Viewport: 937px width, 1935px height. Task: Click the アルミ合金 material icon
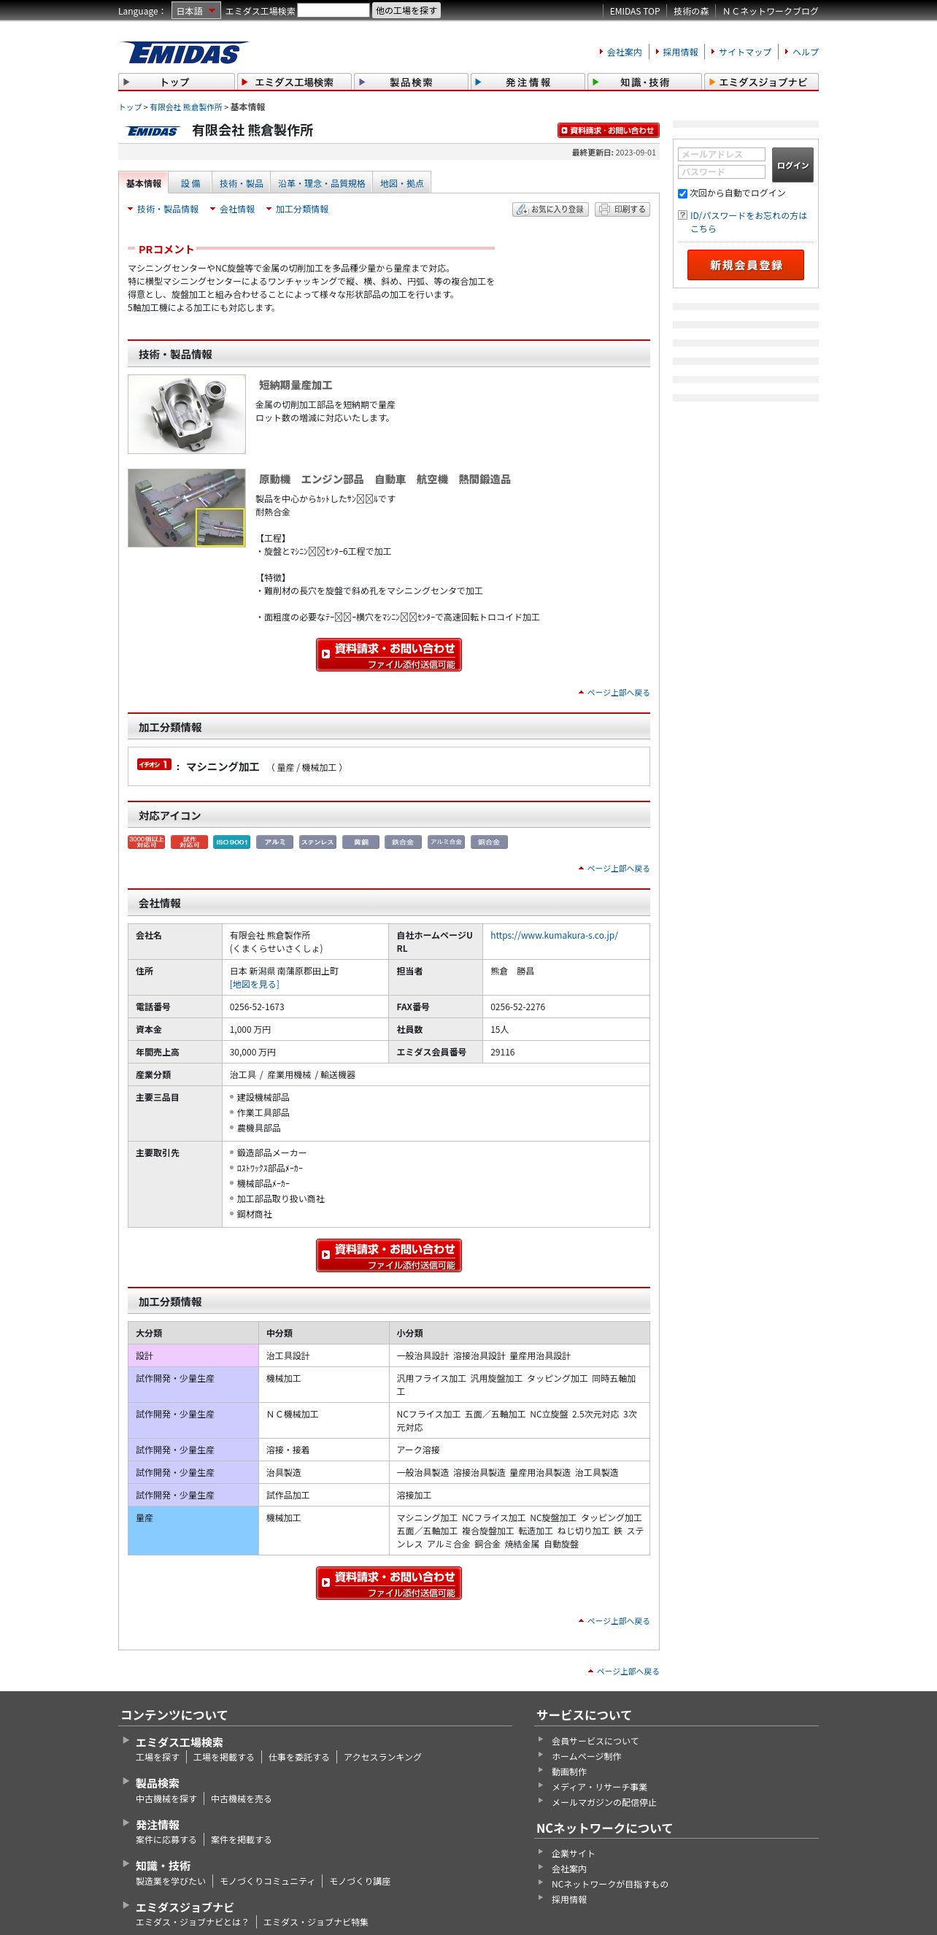[x=446, y=842]
